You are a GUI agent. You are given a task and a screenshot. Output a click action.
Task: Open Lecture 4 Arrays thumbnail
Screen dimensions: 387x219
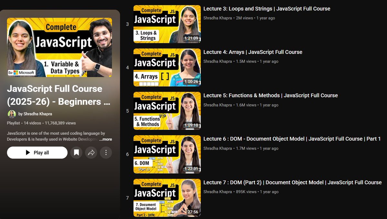click(167, 68)
